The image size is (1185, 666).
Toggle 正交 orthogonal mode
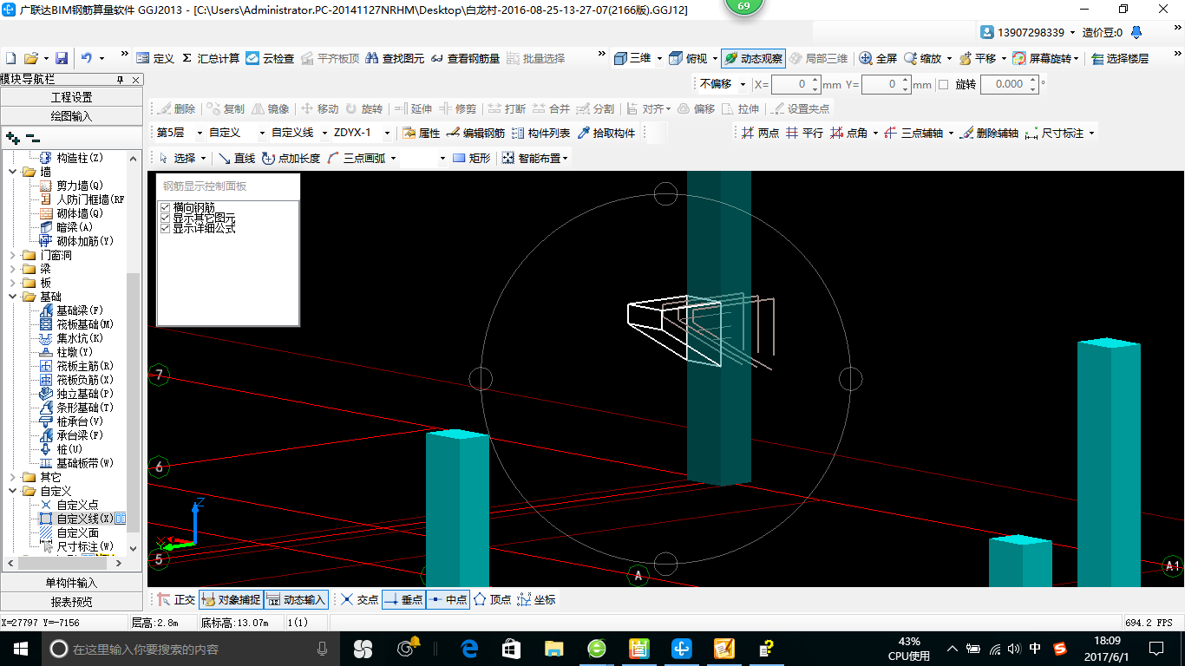point(176,599)
